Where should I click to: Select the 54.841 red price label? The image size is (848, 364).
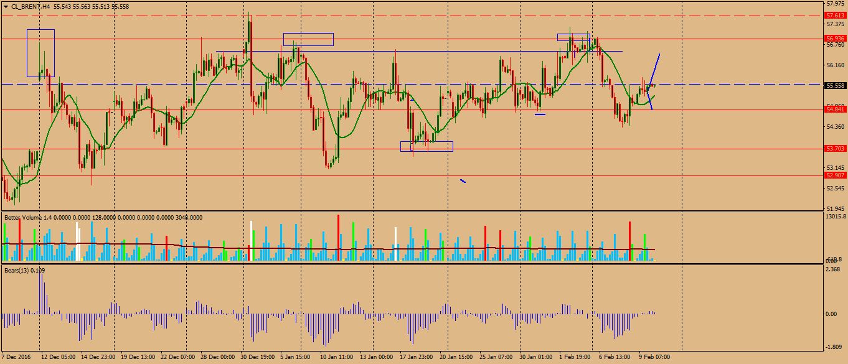834,110
